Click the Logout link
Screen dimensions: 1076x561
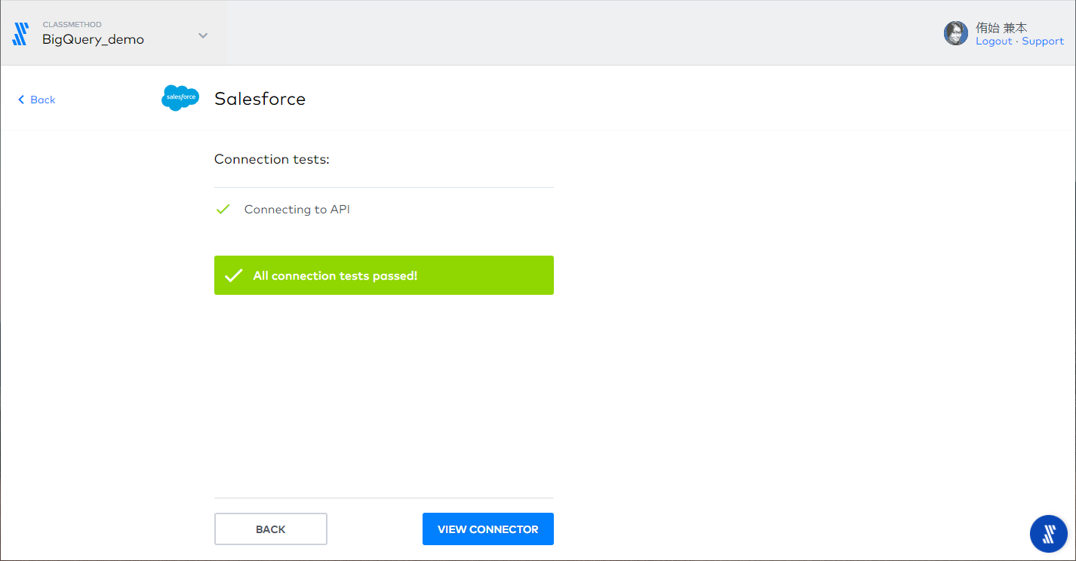click(993, 41)
